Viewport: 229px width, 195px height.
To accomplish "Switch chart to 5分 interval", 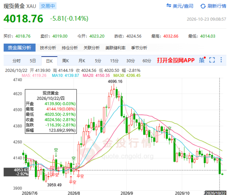I will (x=98, y=61).
